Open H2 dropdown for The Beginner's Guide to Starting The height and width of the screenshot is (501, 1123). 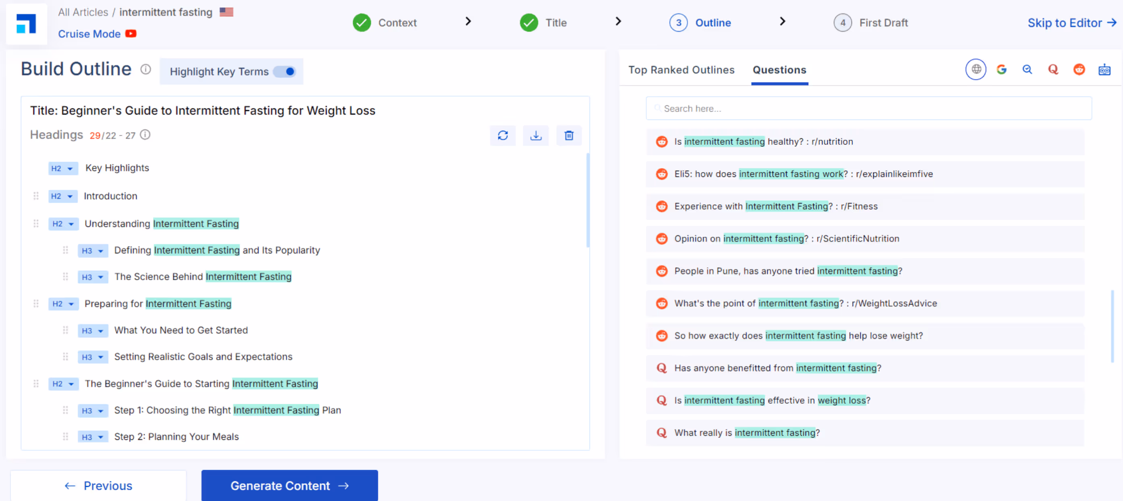(x=63, y=384)
